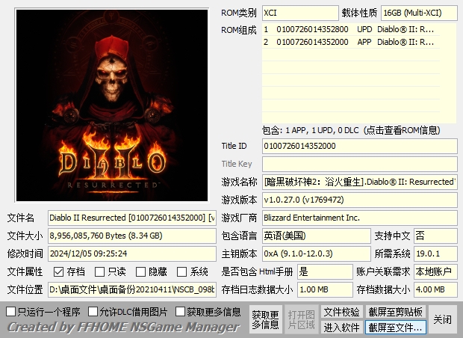Close the window with 关闭 button
Viewport: 463px width, 338px height.
[x=442, y=319]
